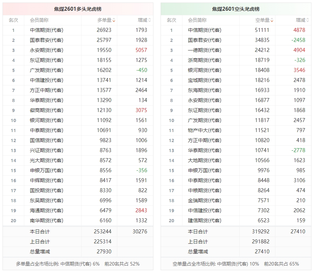This screenshot has height=272, width=314.
Task: Click red change value 3546
Action: tap(299, 70)
